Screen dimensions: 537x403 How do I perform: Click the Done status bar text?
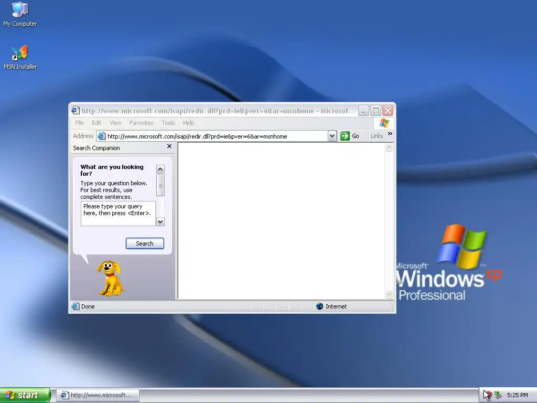tap(88, 306)
